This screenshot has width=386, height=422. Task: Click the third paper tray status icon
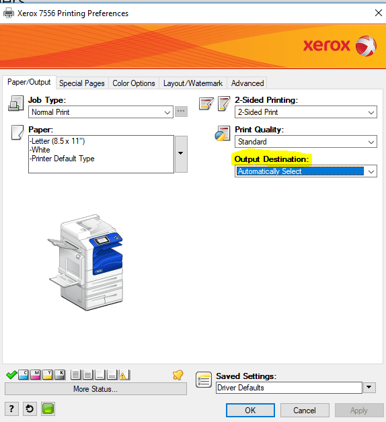100,375
